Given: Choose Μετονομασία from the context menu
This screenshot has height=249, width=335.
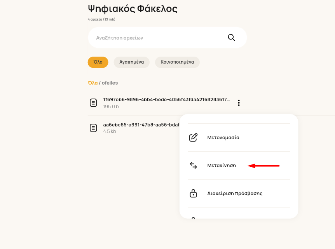Looking at the screenshot, I should [x=223, y=138].
